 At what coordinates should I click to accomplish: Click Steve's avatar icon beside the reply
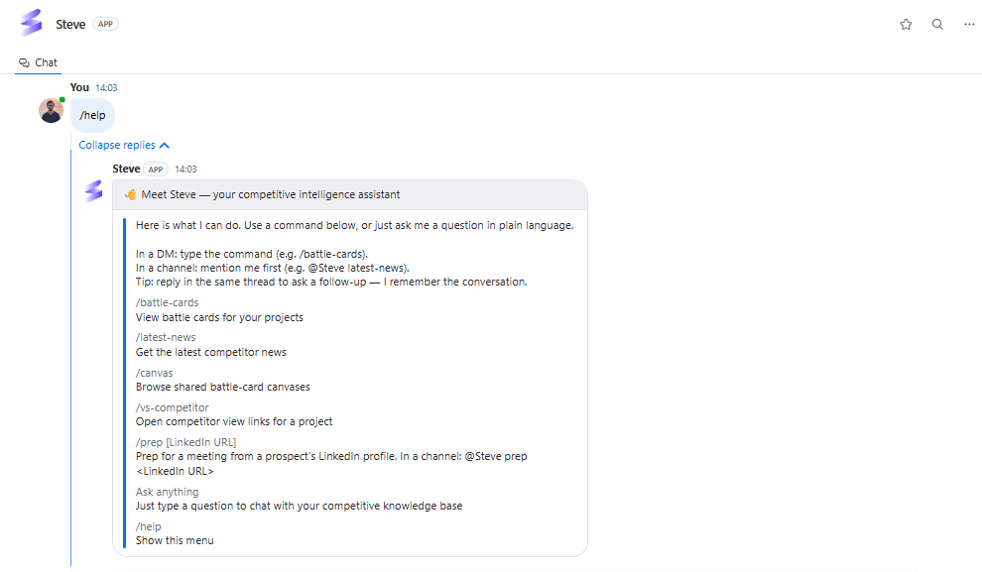(94, 191)
